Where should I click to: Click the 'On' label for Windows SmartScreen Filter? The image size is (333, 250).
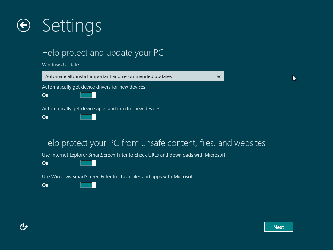[x=45, y=185]
